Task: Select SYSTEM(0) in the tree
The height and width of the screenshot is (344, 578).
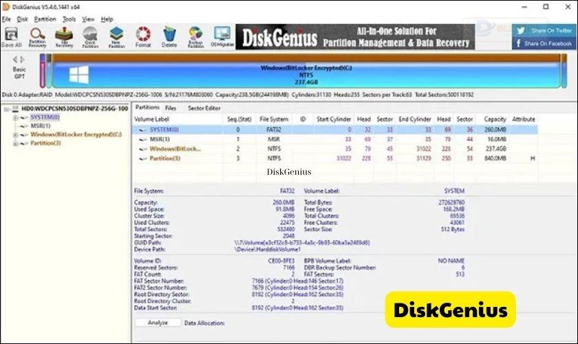Action: click(x=45, y=117)
